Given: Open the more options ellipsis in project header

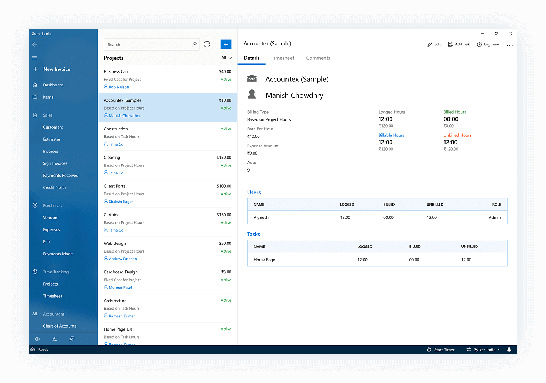Looking at the screenshot, I should (509, 45).
